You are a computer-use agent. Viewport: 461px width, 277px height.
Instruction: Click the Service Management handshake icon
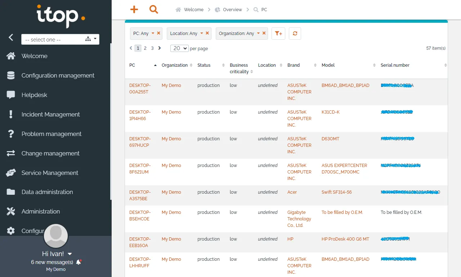click(x=11, y=173)
